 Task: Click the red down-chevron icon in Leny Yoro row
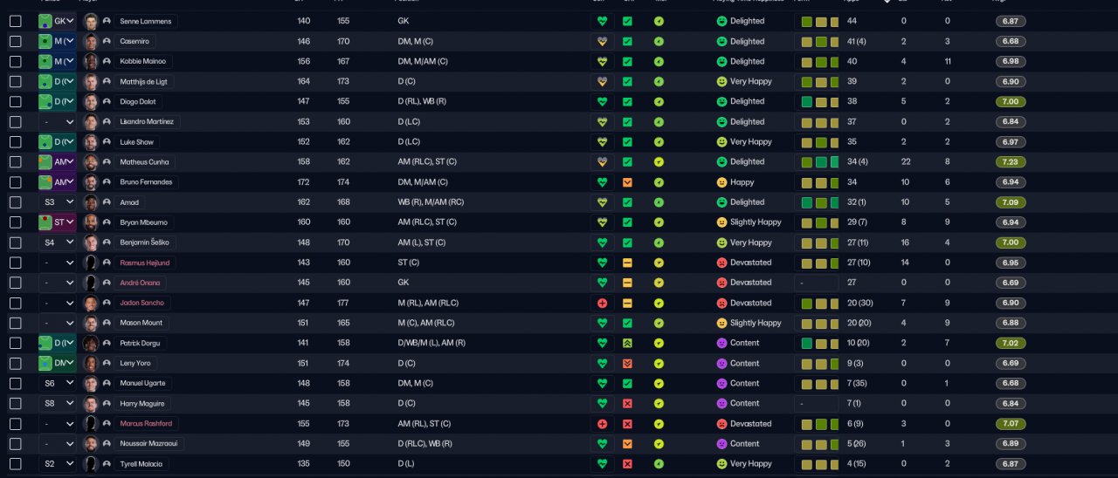click(x=627, y=363)
